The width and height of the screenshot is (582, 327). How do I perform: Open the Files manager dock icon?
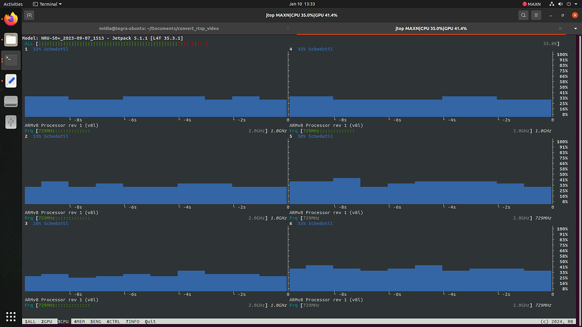(x=11, y=40)
